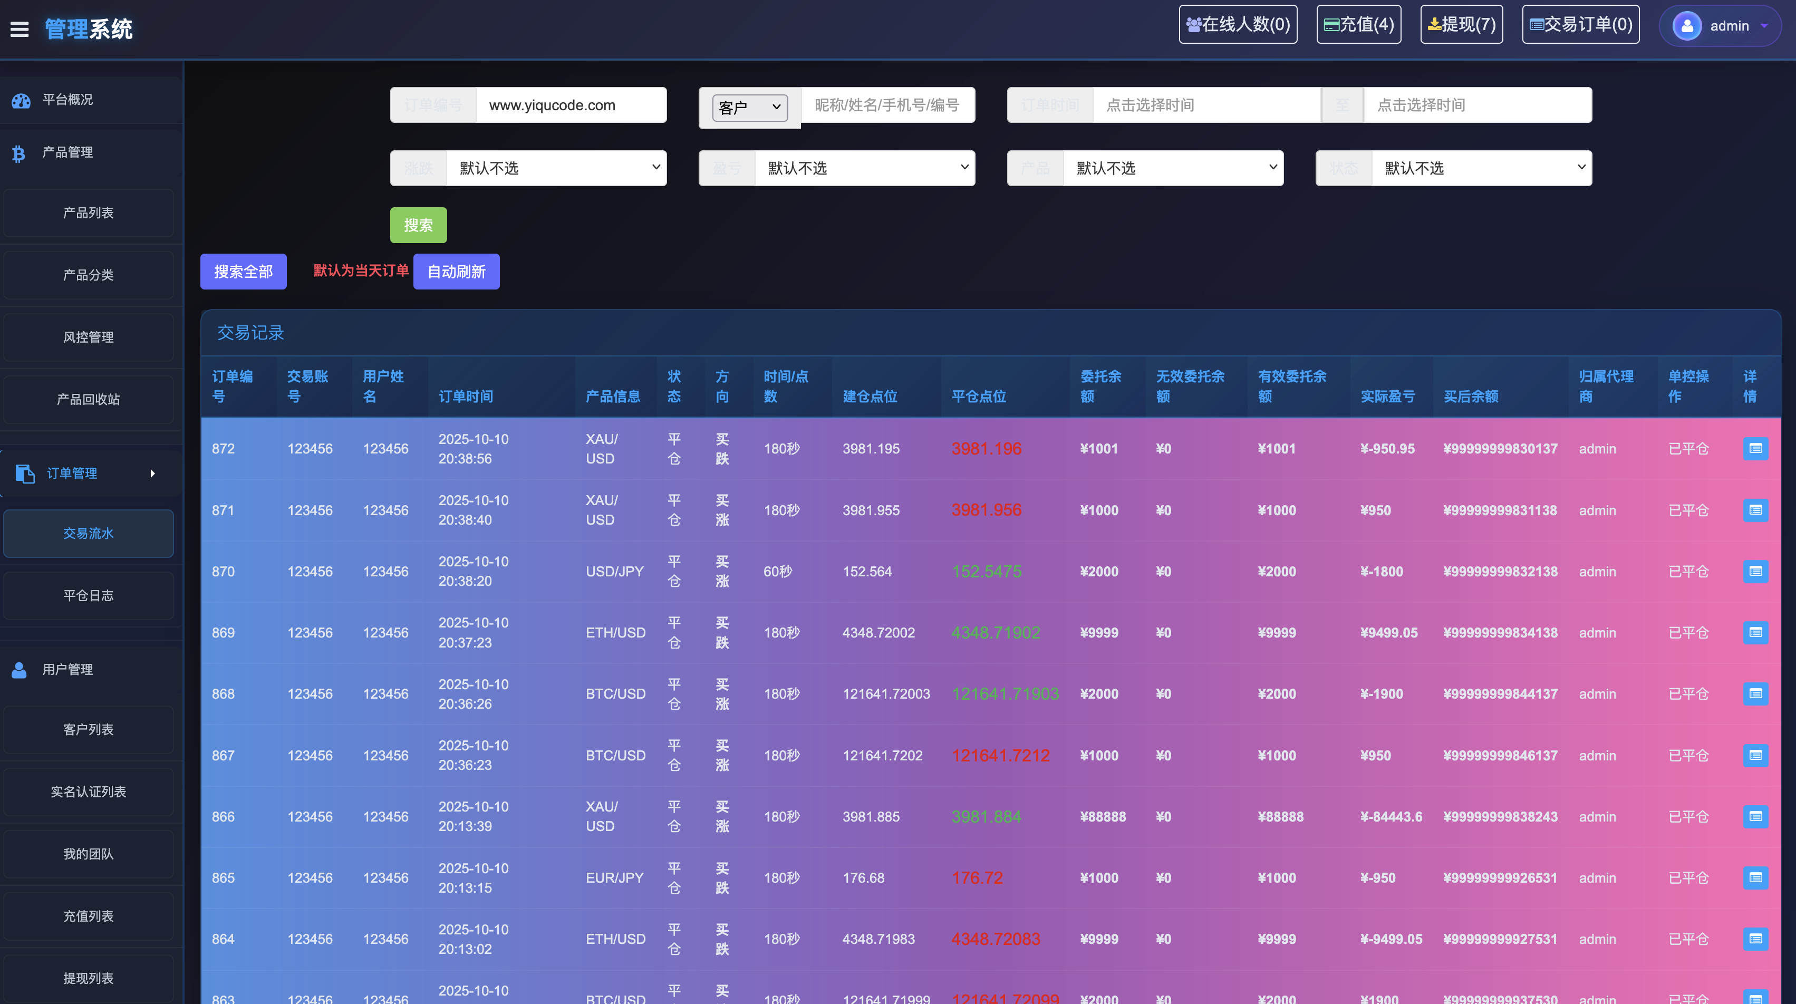Screen dimensions: 1796x1004
Task: Go to 客户列表 in sidebar
Action: pyautogui.click(x=89, y=729)
